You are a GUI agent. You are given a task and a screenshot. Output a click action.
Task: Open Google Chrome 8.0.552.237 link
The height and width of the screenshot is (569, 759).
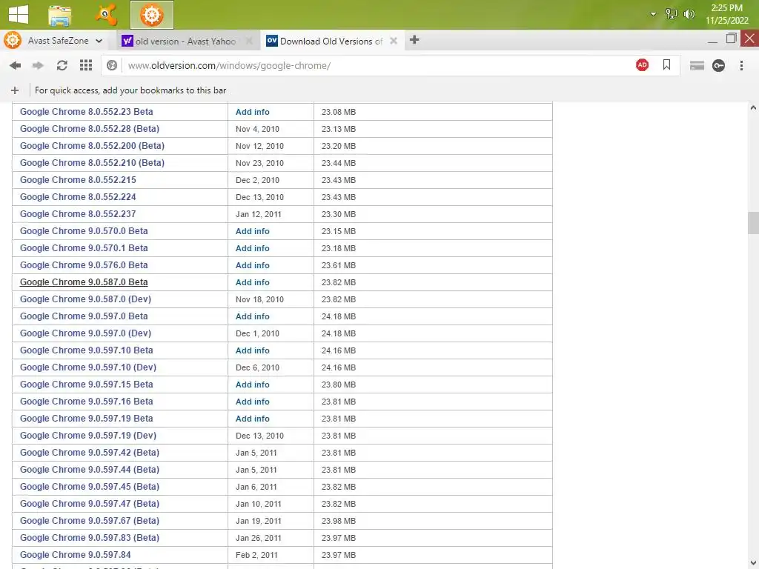78,214
